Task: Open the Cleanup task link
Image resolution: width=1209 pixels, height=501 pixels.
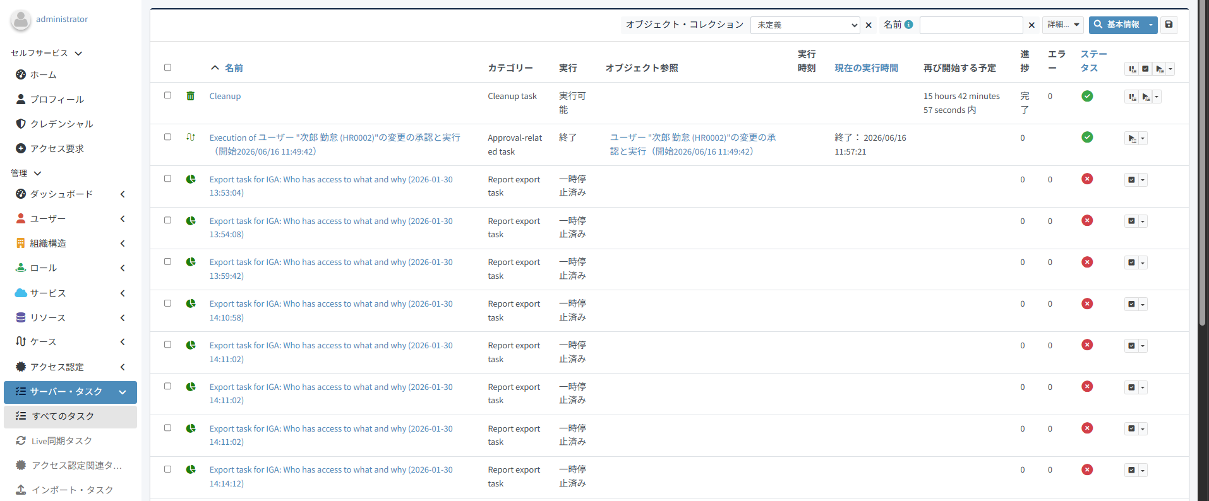Action: (x=225, y=96)
